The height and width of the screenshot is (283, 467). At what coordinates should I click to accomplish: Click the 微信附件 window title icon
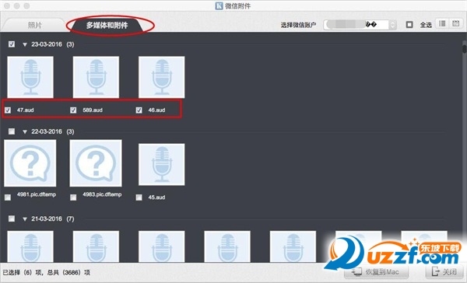(219, 5)
